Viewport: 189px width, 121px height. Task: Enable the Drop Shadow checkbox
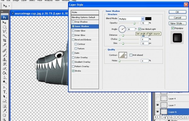(73, 22)
